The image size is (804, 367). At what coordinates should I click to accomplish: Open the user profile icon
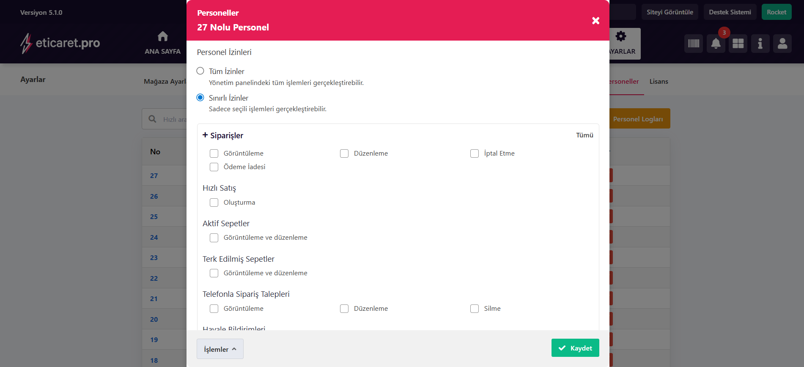pos(782,44)
